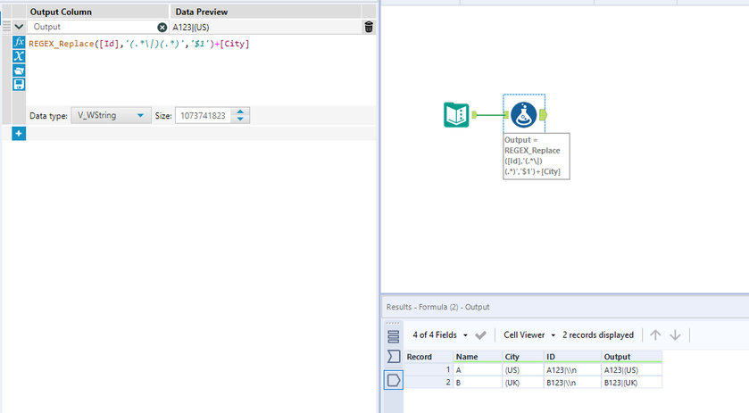Screen dimensions: 749x413
Task: Select cell A123|(US) in results grid
Action: [631, 370]
